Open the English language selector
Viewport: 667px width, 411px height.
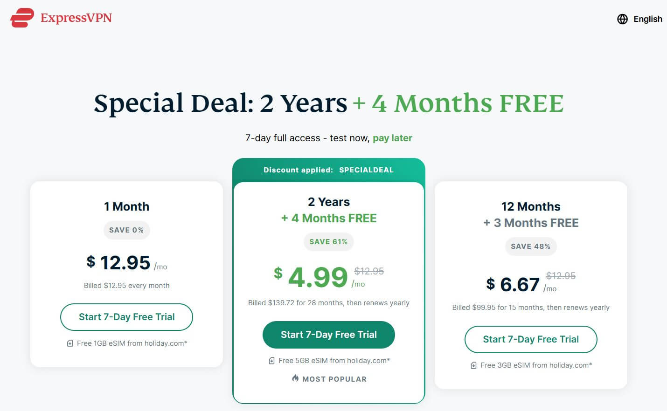pos(647,19)
